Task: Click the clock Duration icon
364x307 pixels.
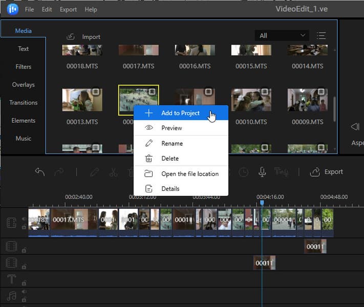Action: 244,172
